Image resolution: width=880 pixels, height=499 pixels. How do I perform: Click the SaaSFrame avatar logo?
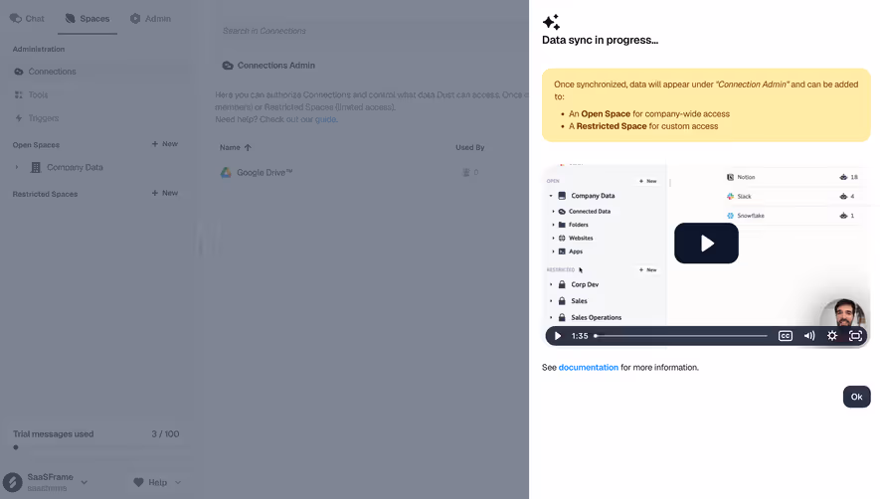coord(12,482)
